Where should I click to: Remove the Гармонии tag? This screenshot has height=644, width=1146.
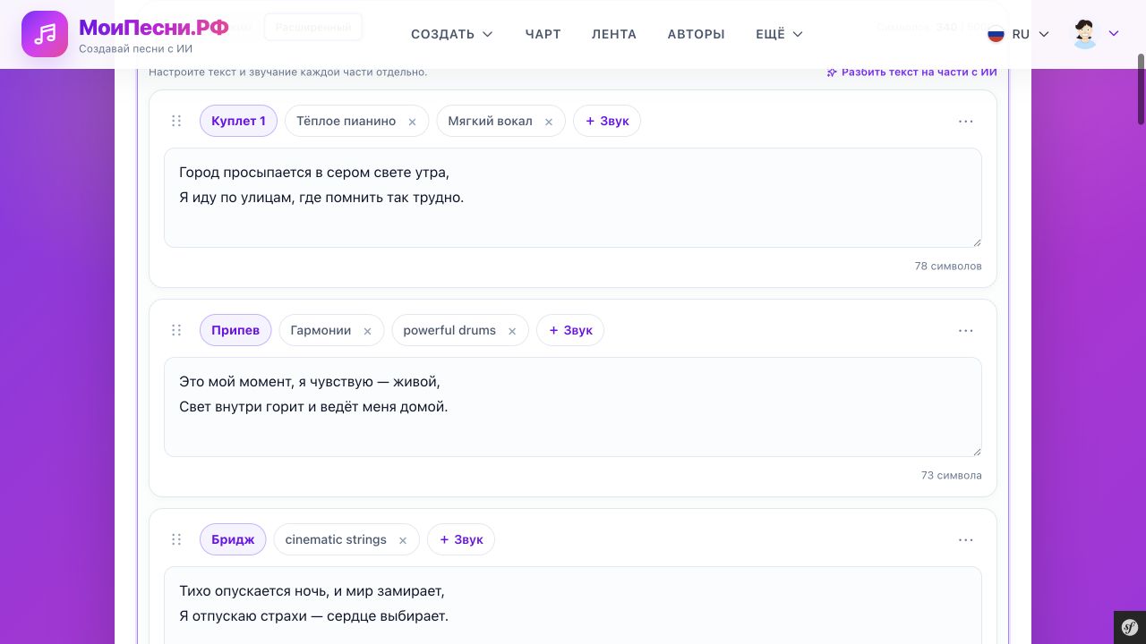[367, 331]
